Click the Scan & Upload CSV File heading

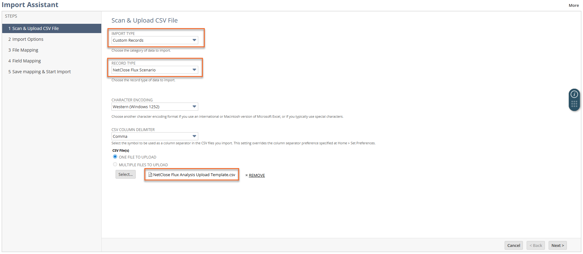145,20
